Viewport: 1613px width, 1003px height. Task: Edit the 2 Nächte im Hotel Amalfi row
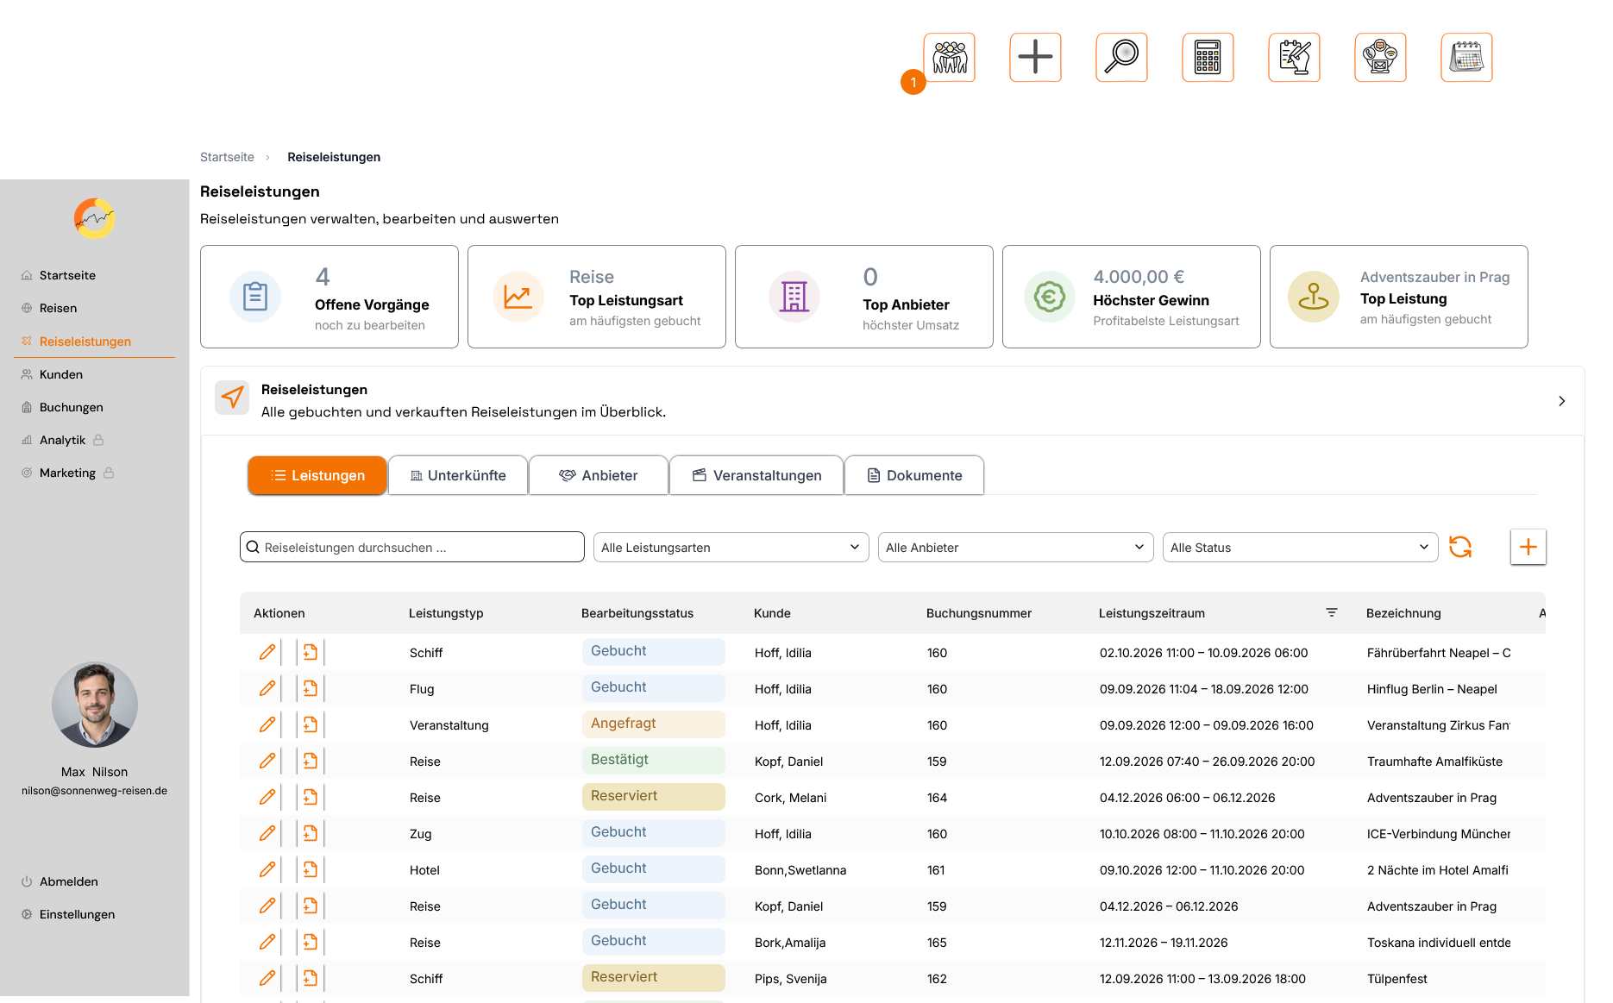pyautogui.click(x=267, y=869)
